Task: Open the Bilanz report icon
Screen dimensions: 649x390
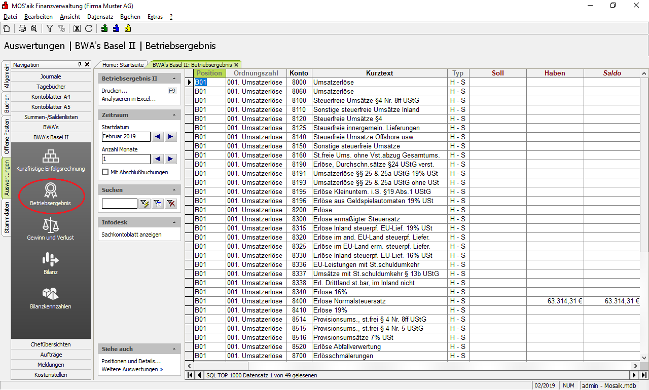Action: [51, 260]
